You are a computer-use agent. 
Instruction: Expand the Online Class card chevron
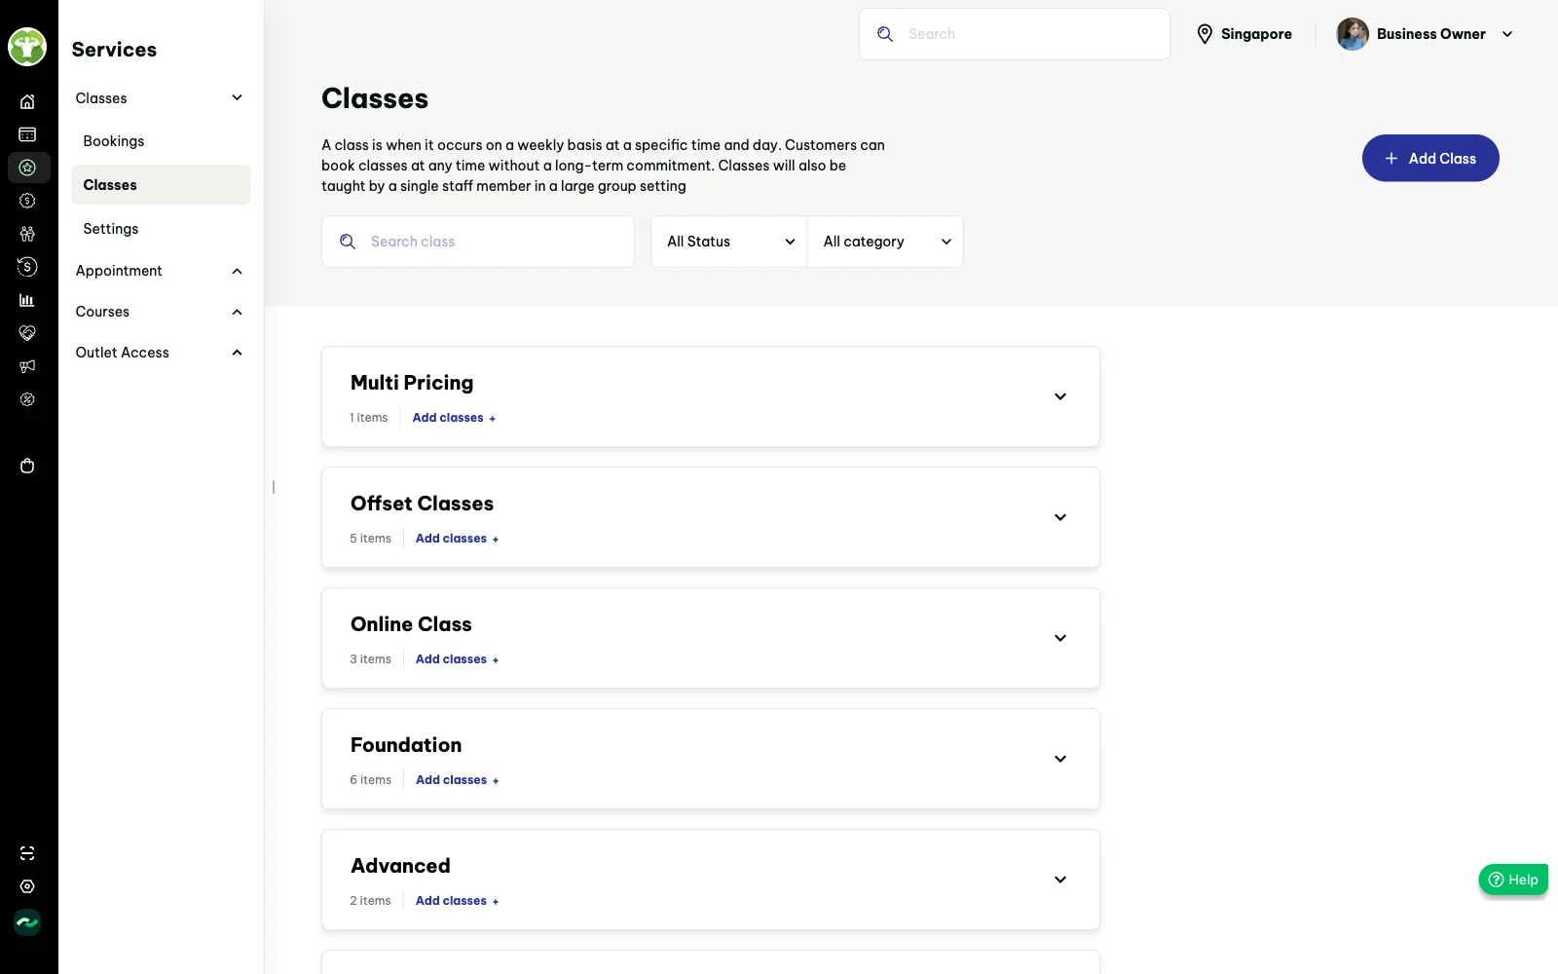point(1060,638)
